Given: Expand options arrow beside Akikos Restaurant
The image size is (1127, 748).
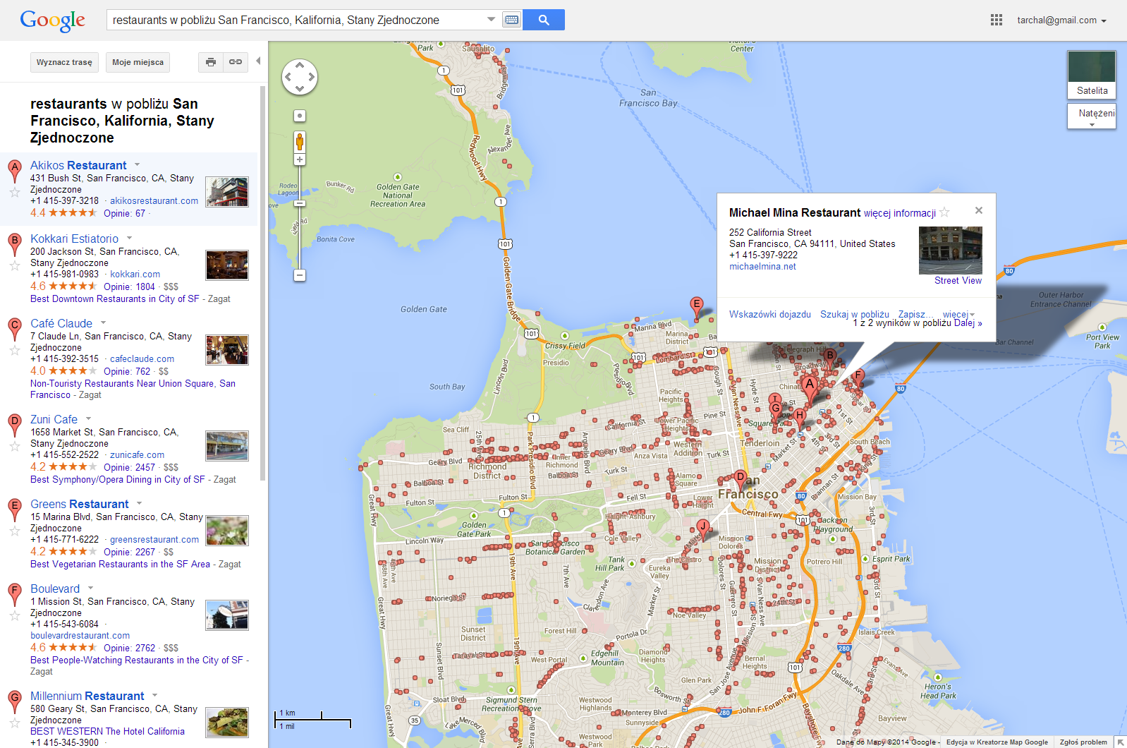Looking at the screenshot, I should pos(137,164).
